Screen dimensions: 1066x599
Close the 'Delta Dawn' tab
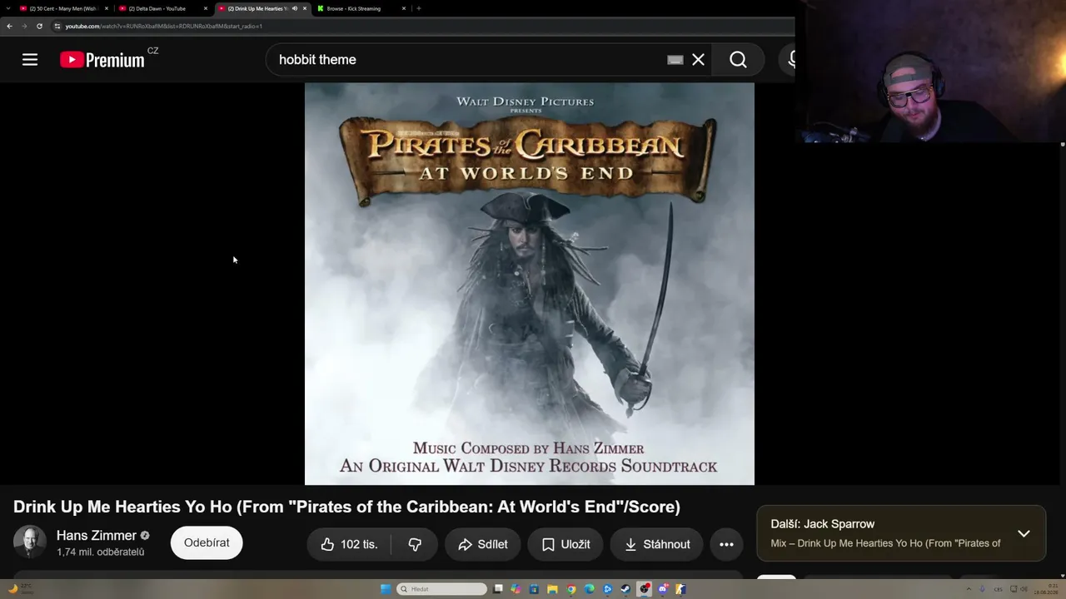click(206, 8)
